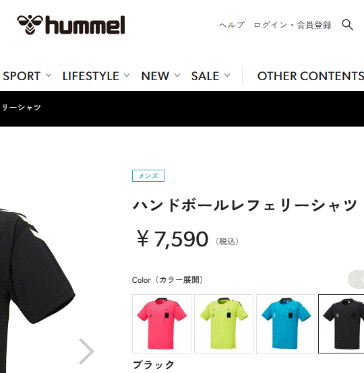The width and height of the screenshot is (364, 373).
Task: Open OTHER CONTENTS menu
Action: pyautogui.click(x=311, y=76)
